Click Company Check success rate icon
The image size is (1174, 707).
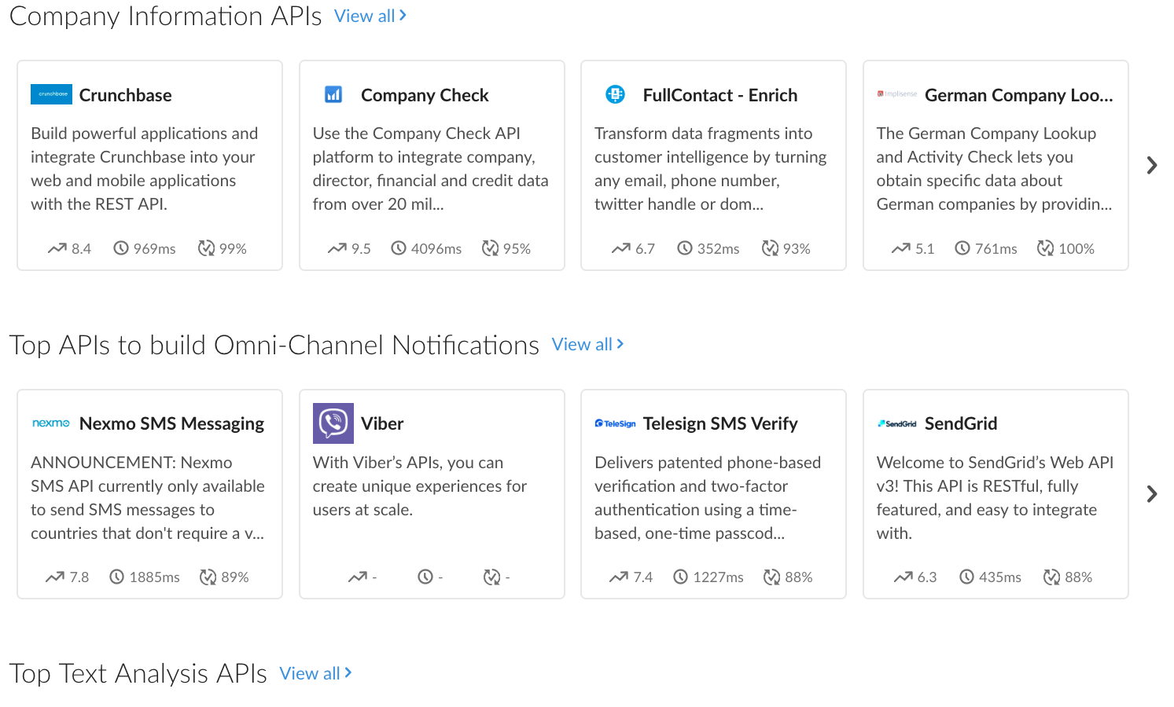tap(490, 248)
